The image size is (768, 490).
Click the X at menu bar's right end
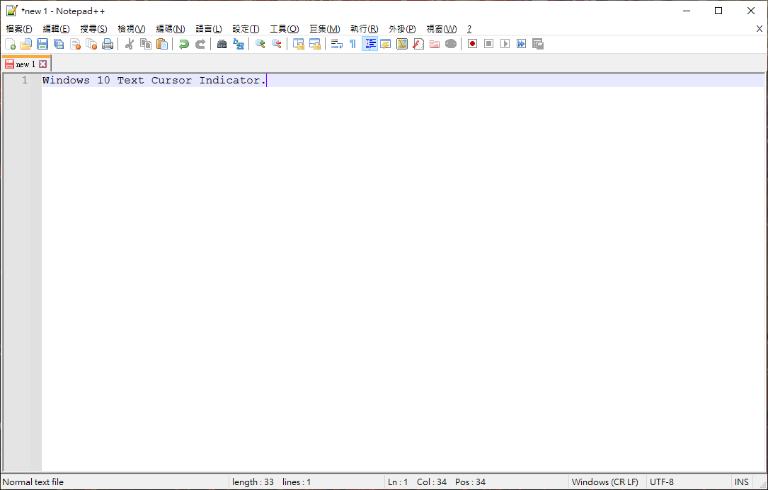(760, 29)
